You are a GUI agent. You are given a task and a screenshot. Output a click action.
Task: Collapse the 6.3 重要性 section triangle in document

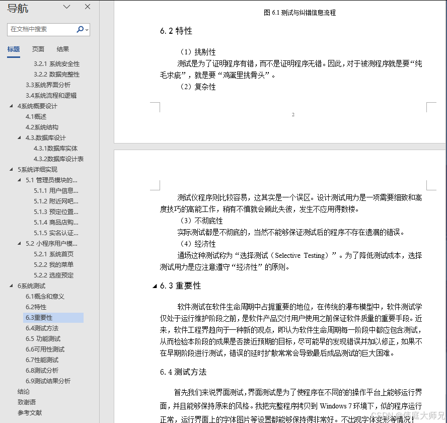[x=155, y=286]
